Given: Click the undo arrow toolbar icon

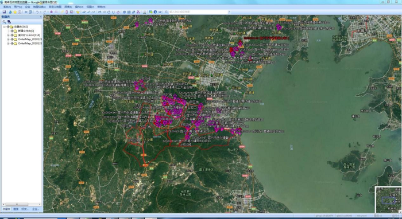Looking at the screenshot, I should click(x=37, y=12).
